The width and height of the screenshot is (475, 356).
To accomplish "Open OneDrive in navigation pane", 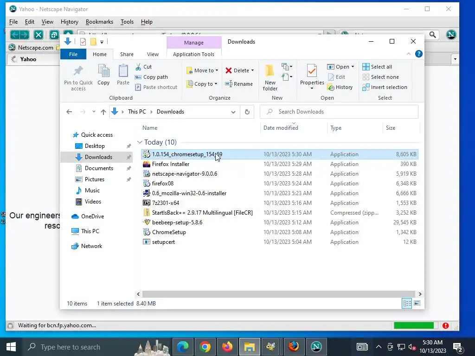I will click(92, 216).
